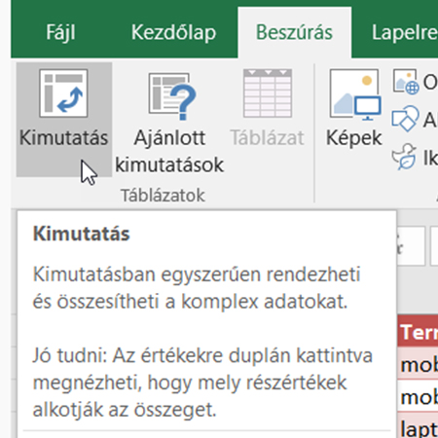Select the first 'mob' table cell

click(x=418, y=364)
